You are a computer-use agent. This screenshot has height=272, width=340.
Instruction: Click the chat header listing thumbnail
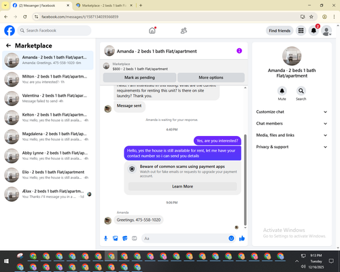[109, 51]
